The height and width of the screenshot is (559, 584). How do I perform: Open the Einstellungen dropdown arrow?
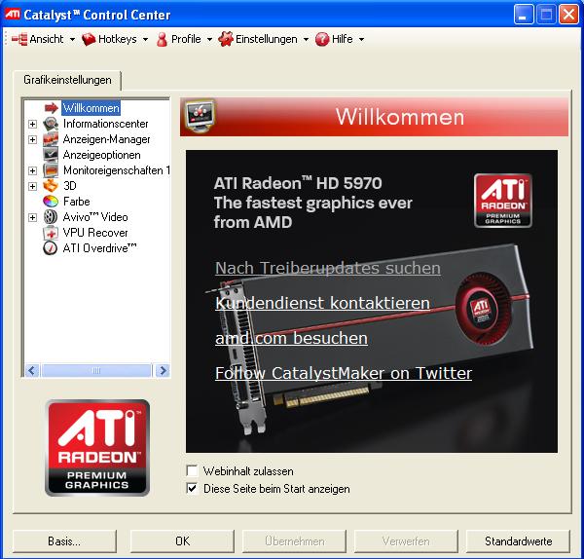[306, 39]
